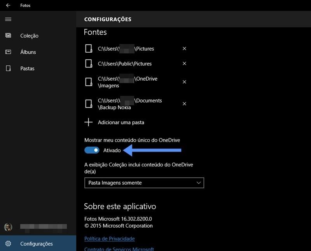Click Adicionar uma pasta text
The image size is (311, 251).
(x=121, y=122)
